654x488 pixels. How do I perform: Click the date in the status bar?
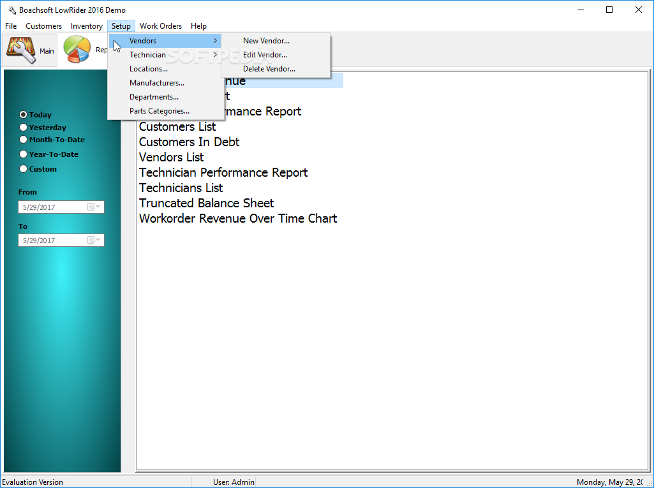(609, 482)
